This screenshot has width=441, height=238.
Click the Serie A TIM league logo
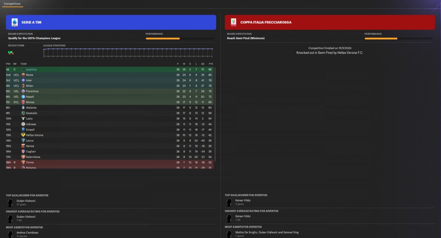click(x=14, y=22)
